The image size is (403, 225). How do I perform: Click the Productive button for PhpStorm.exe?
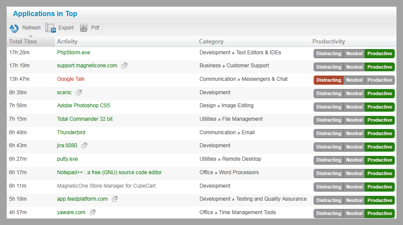point(379,53)
